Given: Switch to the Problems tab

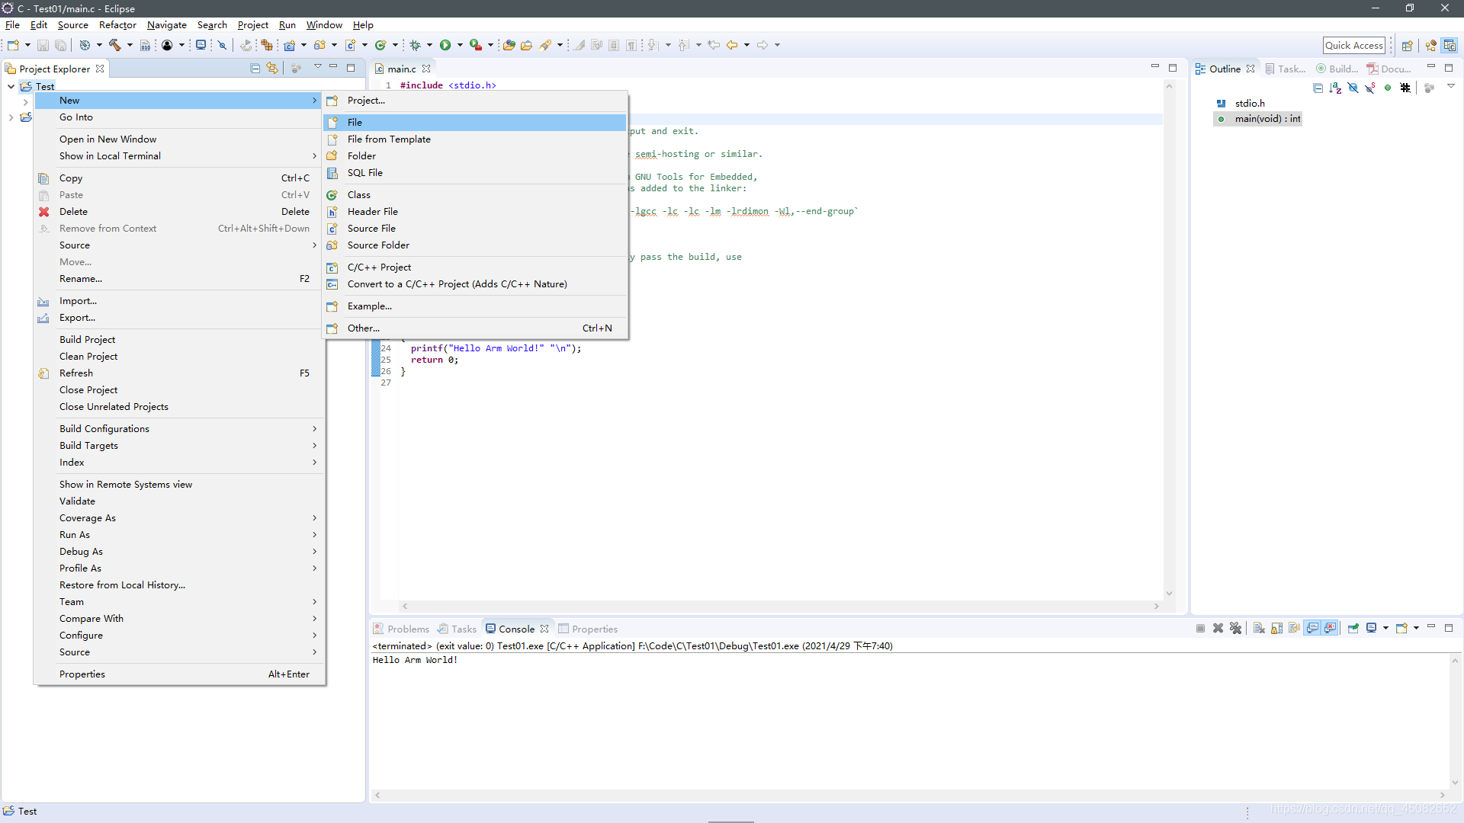Looking at the screenshot, I should point(401,629).
